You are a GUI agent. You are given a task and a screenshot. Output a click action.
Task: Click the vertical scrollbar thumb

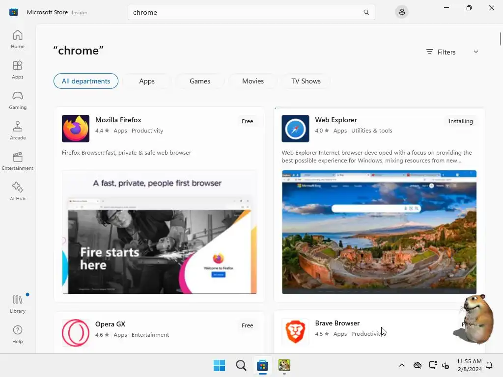click(x=500, y=38)
